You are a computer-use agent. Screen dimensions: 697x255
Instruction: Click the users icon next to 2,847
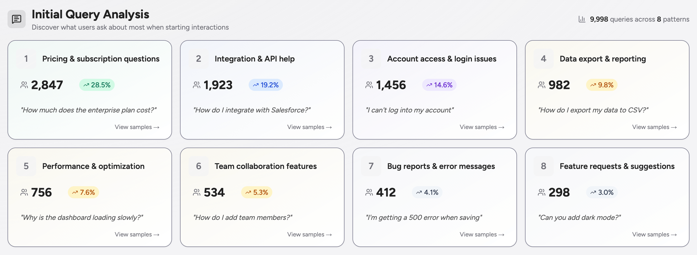tap(24, 85)
